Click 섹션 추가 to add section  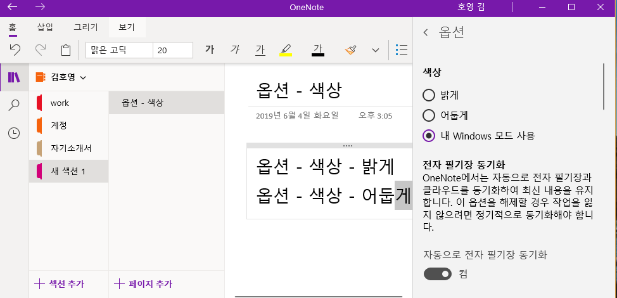tap(60, 284)
